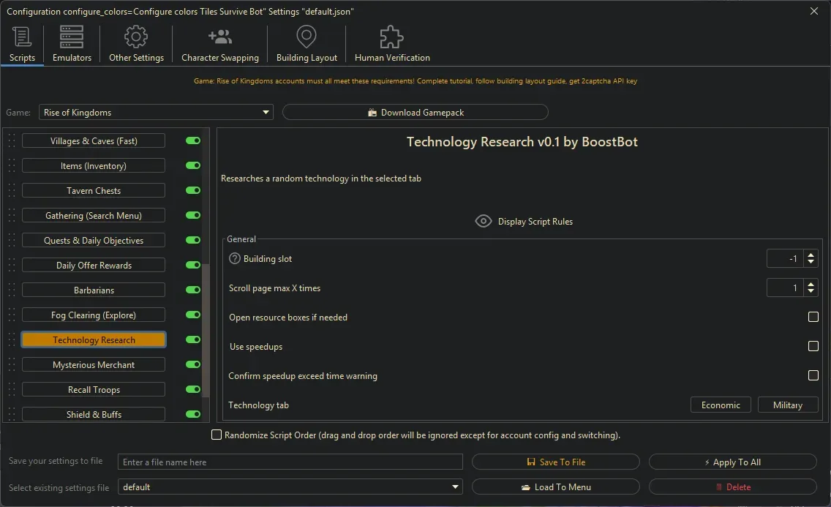Open the Building Layout pin icon

coord(306,36)
